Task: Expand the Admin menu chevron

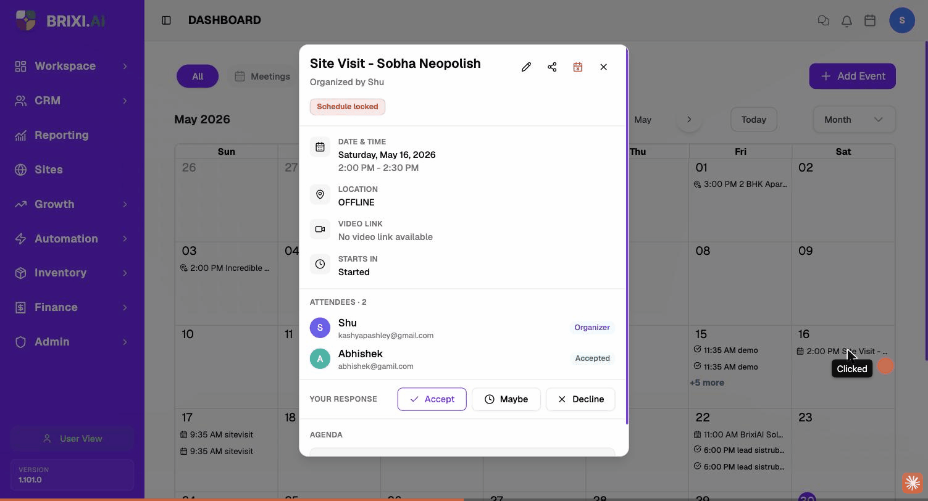Action: pos(125,342)
